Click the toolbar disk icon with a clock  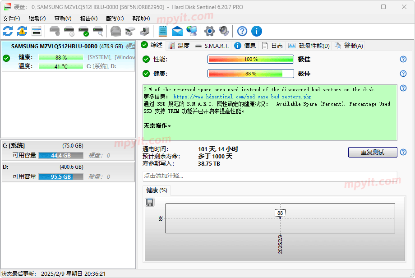tap(69, 31)
